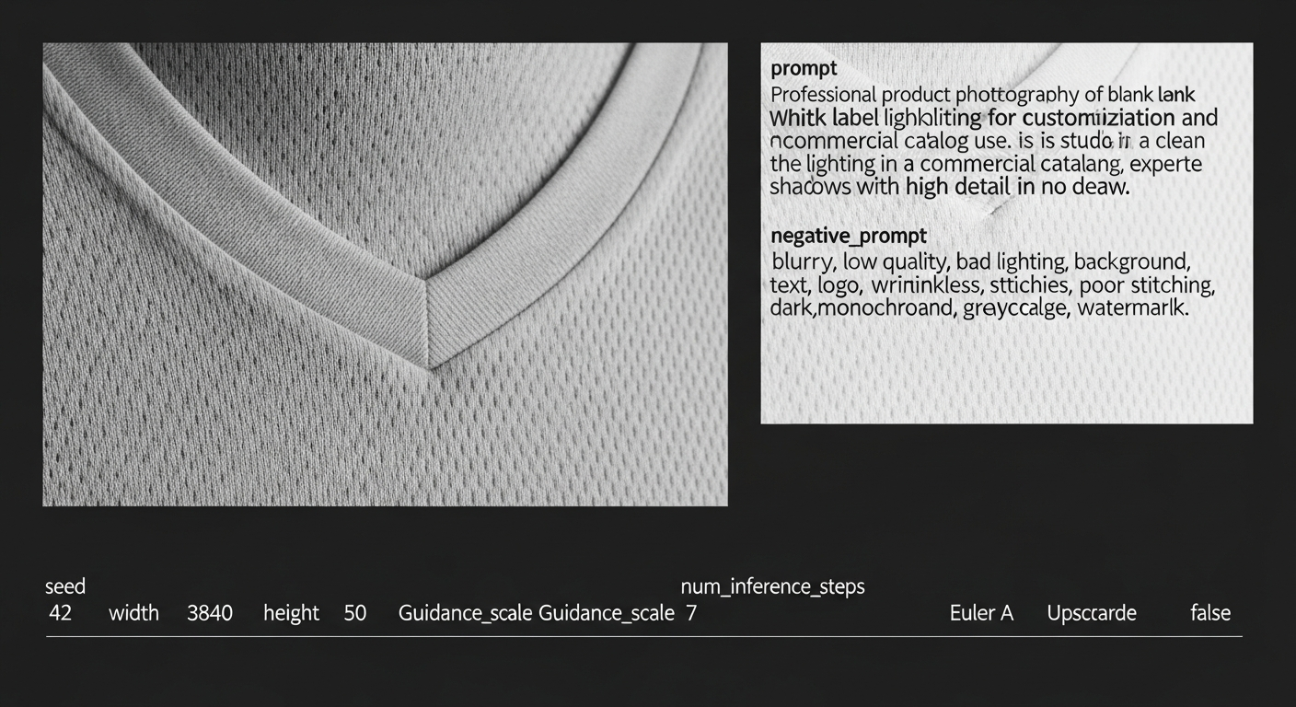1296x707 pixels.
Task: Select the value 7 under num_inference_steps
Action: pos(691,613)
